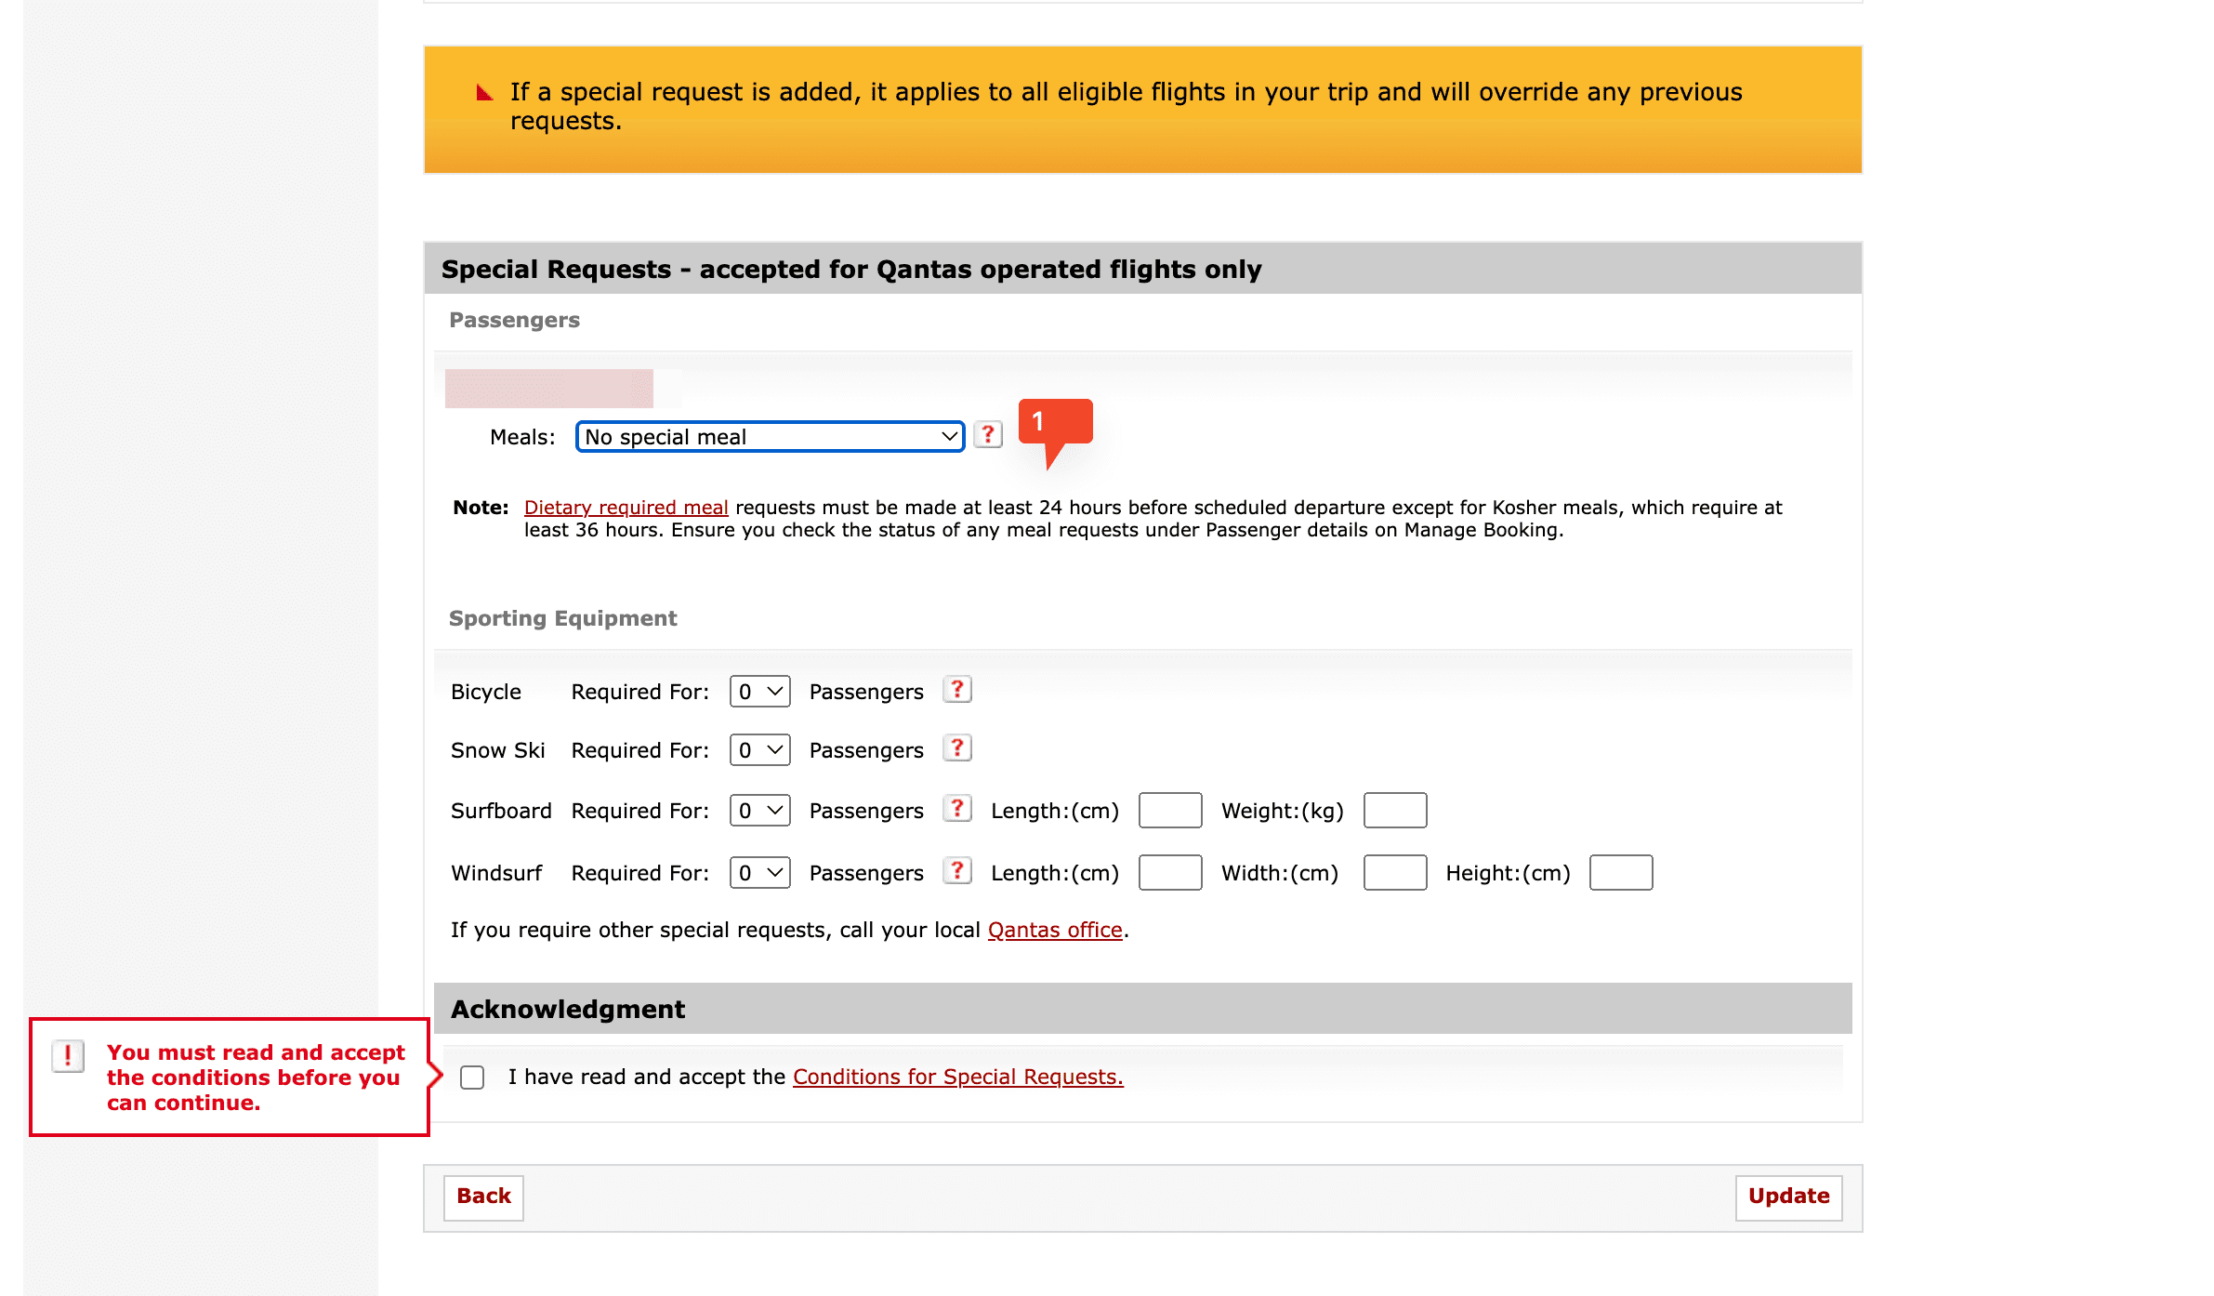Viewport: 2214px width, 1296px height.
Task: Click the "Surfboard" row label
Action: click(x=500, y=812)
